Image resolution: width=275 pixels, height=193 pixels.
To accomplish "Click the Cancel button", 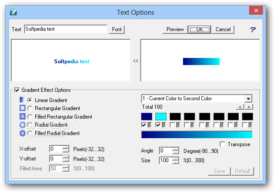I will point(223,29).
